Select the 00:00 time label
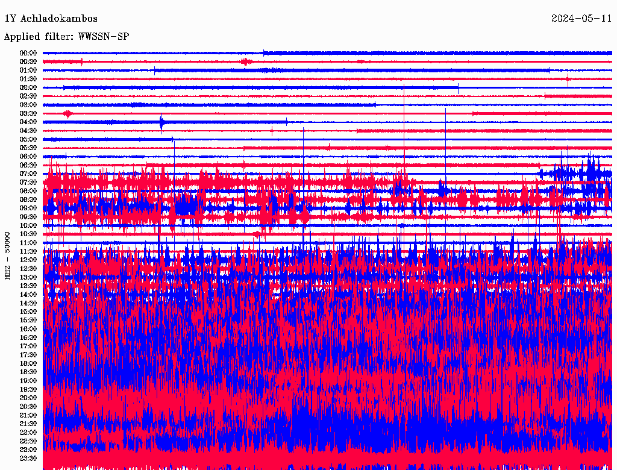This screenshot has width=617, height=470. pyautogui.click(x=28, y=53)
